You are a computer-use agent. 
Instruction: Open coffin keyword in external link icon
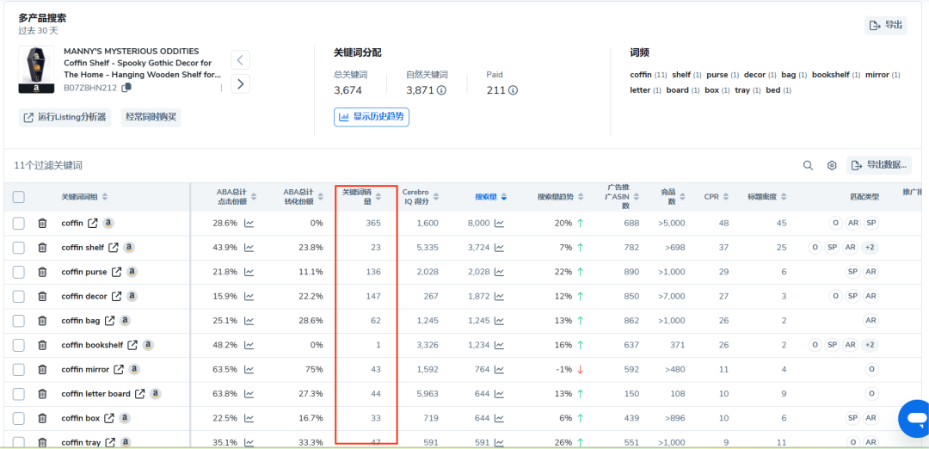[x=92, y=224]
